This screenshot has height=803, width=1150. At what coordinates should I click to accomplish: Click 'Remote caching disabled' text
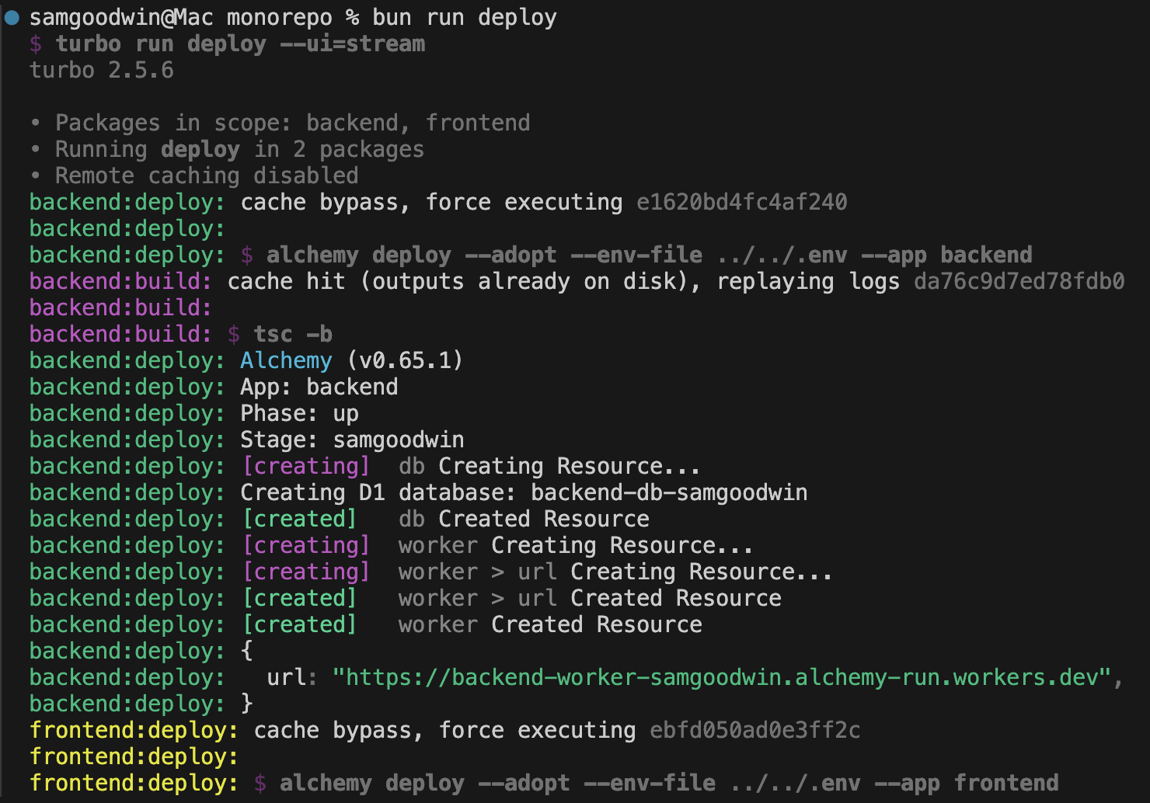click(207, 176)
